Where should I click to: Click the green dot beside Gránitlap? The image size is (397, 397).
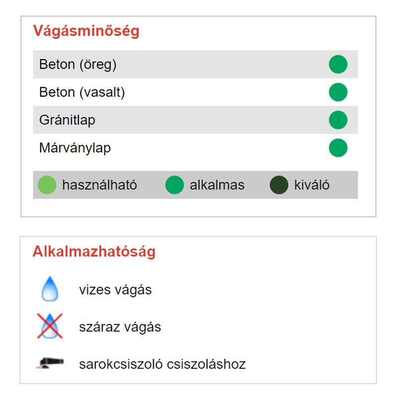(x=338, y=120)
